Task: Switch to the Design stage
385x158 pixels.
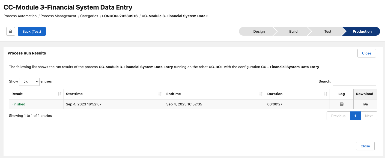Action: [259, 31]
